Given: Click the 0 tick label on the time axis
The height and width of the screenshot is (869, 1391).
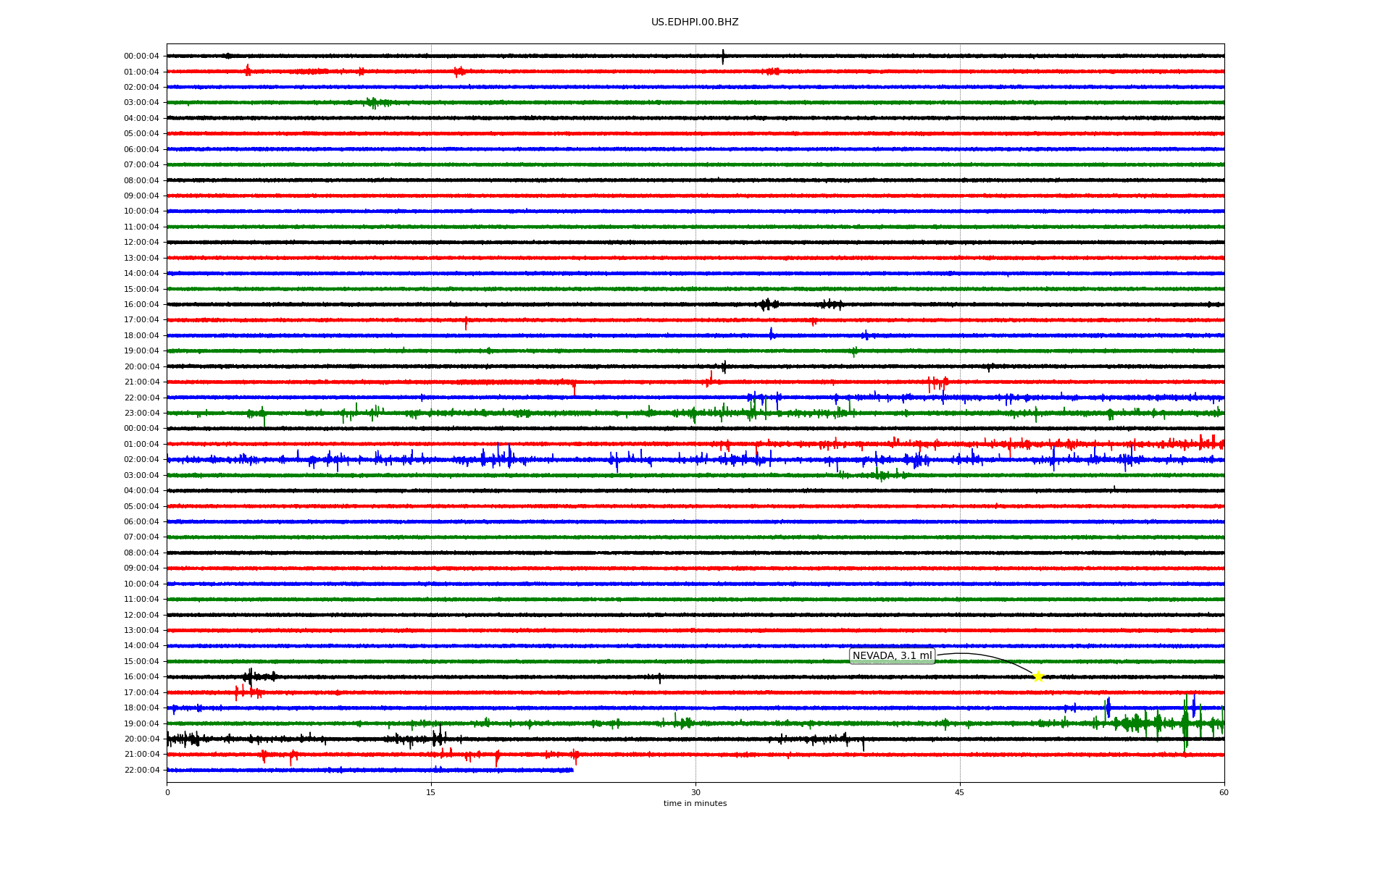Looking at the screenshot, I should click(167, 792).
